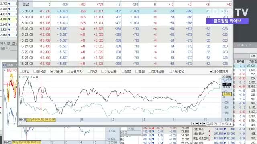Click the scissors-like cut icon in chart toolbar

pos(223,124)
